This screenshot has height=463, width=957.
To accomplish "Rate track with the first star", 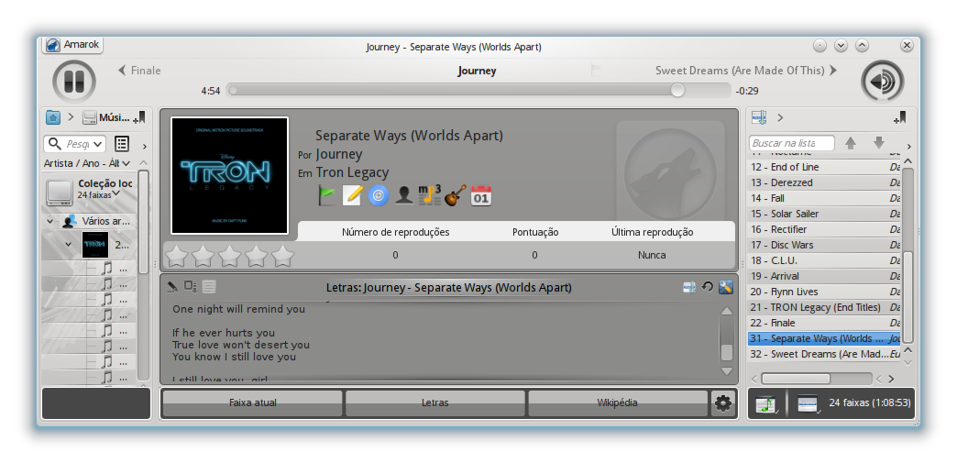I will point(176,255).
